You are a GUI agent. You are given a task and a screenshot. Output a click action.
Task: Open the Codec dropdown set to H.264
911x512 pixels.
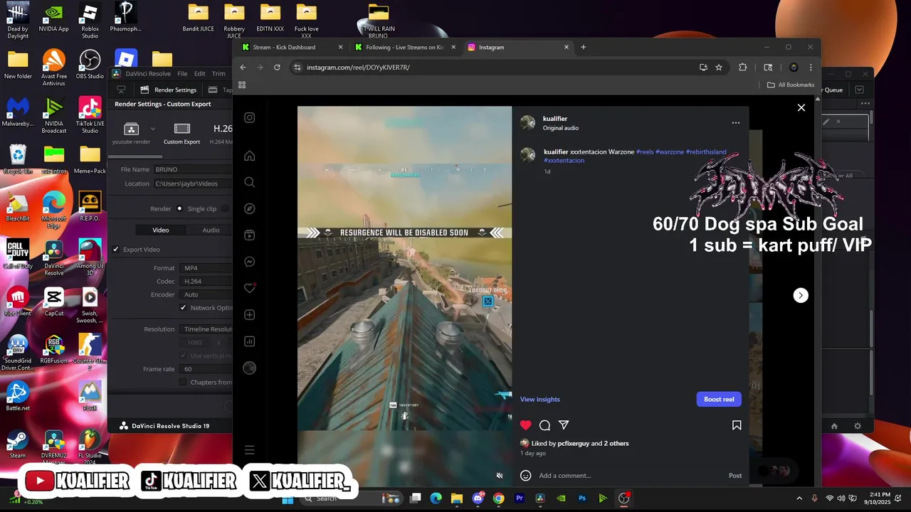point(206,282)
